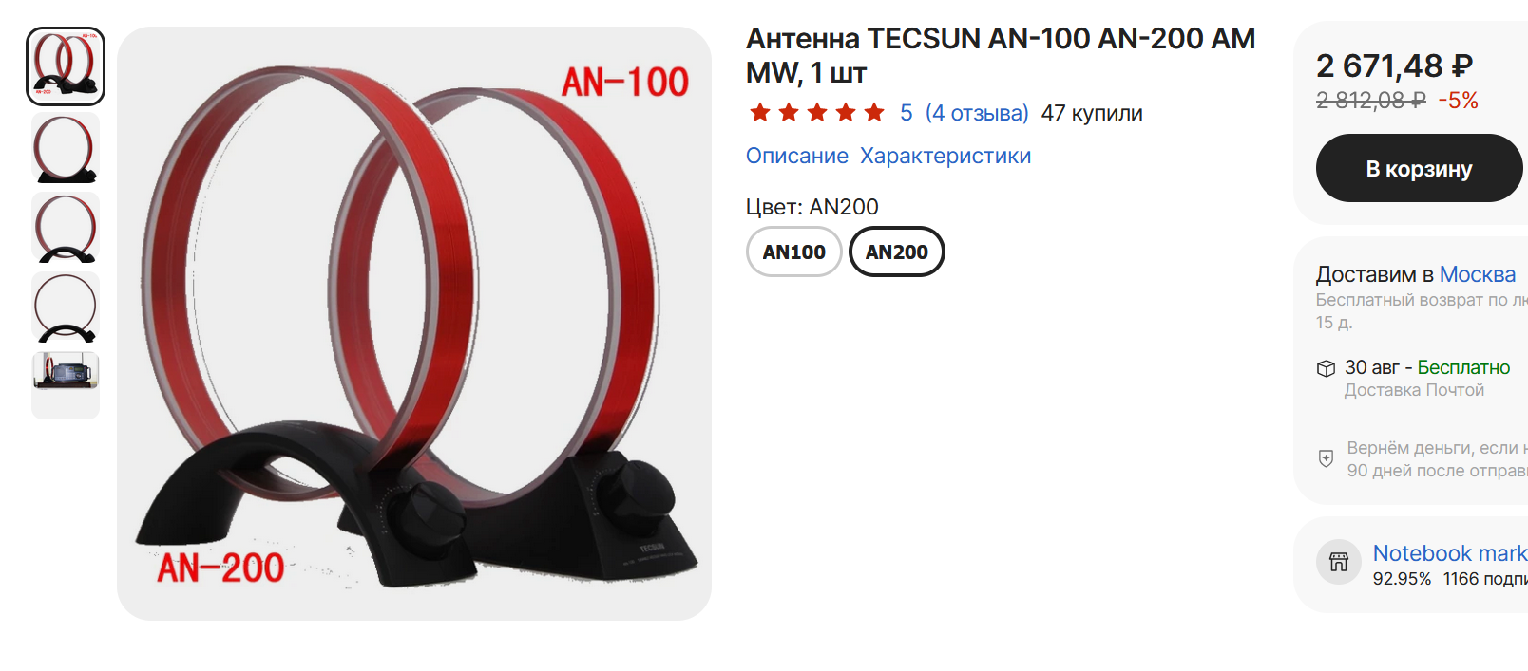Open the Описание section link
Screen dimensions: 1528x671
[796, 156]
